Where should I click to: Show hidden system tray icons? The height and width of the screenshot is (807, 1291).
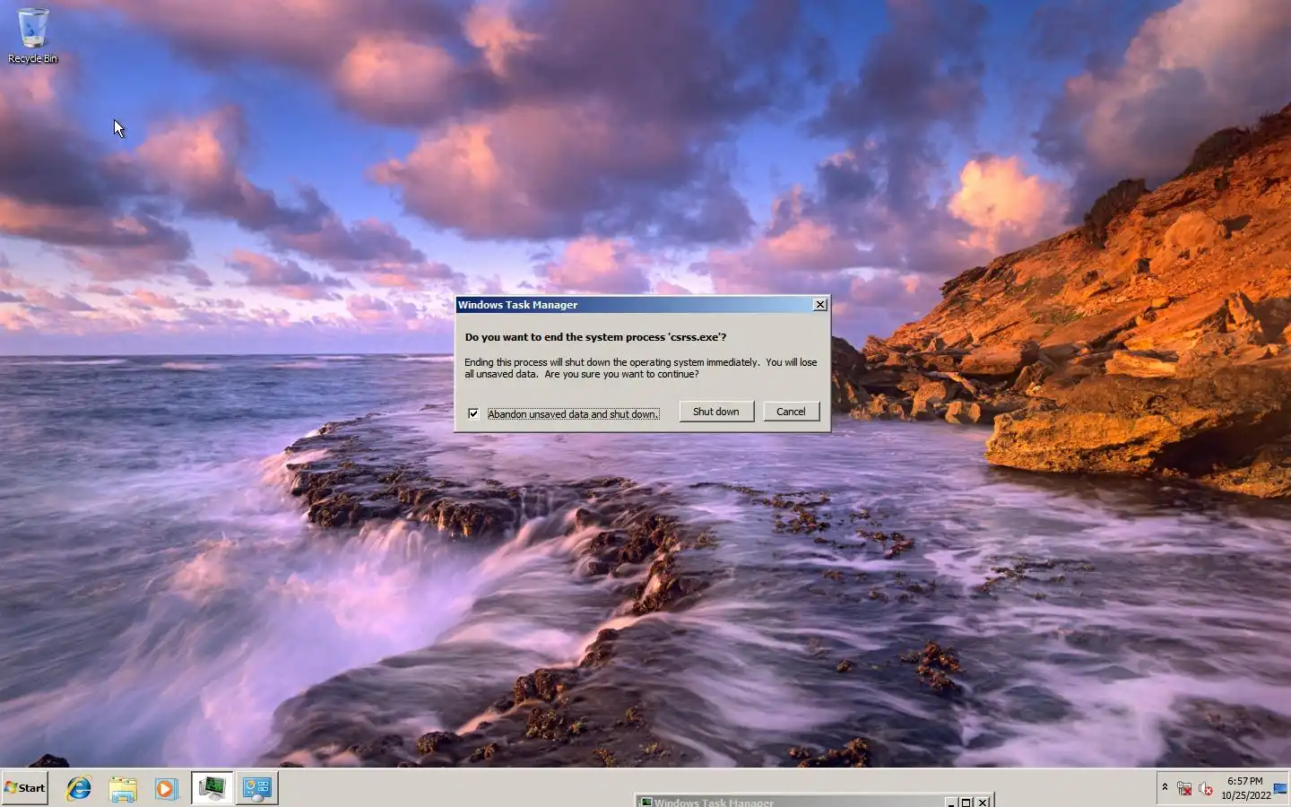[x=1165, y=787]
